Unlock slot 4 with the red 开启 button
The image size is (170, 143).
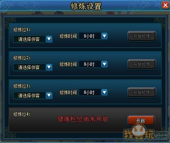(x=141, y=121)
